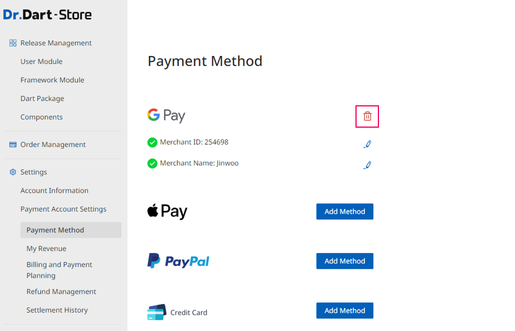
Task: Click the green check beside Merchant ID
Action: coord(152,142)
